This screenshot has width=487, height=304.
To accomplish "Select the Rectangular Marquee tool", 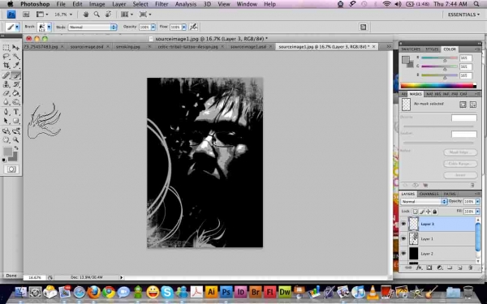I will (x=6, y=48).
